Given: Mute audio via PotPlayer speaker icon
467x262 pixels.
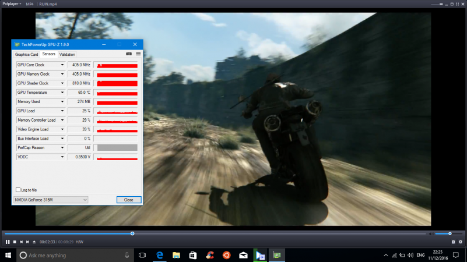Looking at the screenshot, I should [431, 233].
